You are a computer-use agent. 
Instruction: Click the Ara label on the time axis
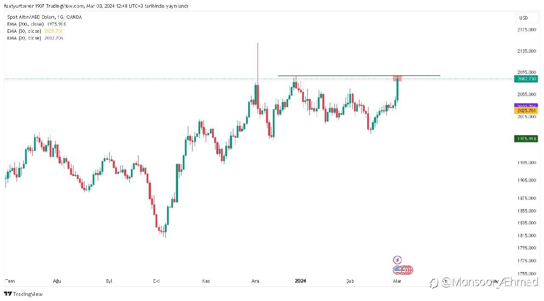(x=255, y=281)
